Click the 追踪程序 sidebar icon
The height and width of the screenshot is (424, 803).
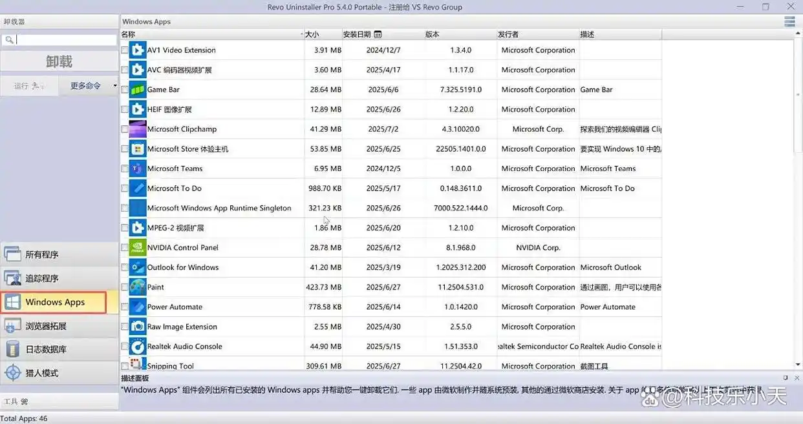[x=12, y=278]
